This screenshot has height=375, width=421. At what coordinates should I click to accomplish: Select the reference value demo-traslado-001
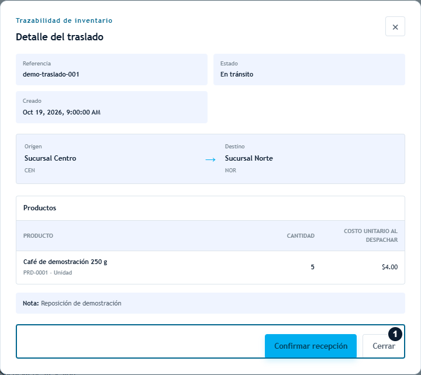51,74
